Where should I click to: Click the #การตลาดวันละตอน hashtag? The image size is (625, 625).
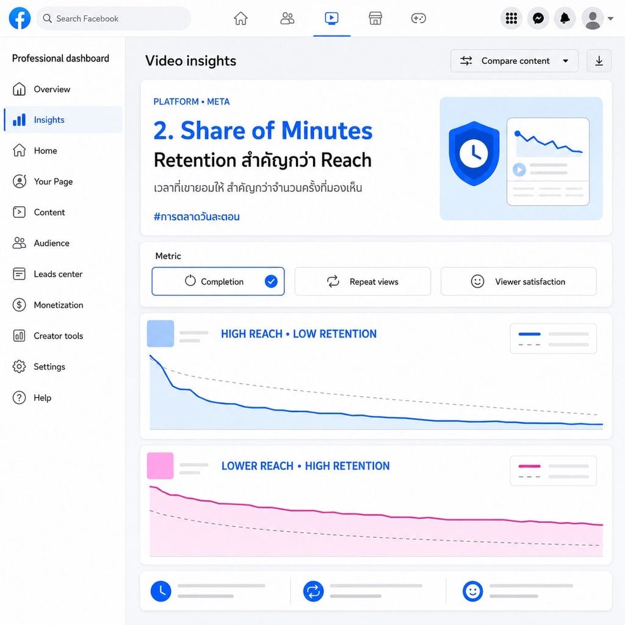coord(197,217)
